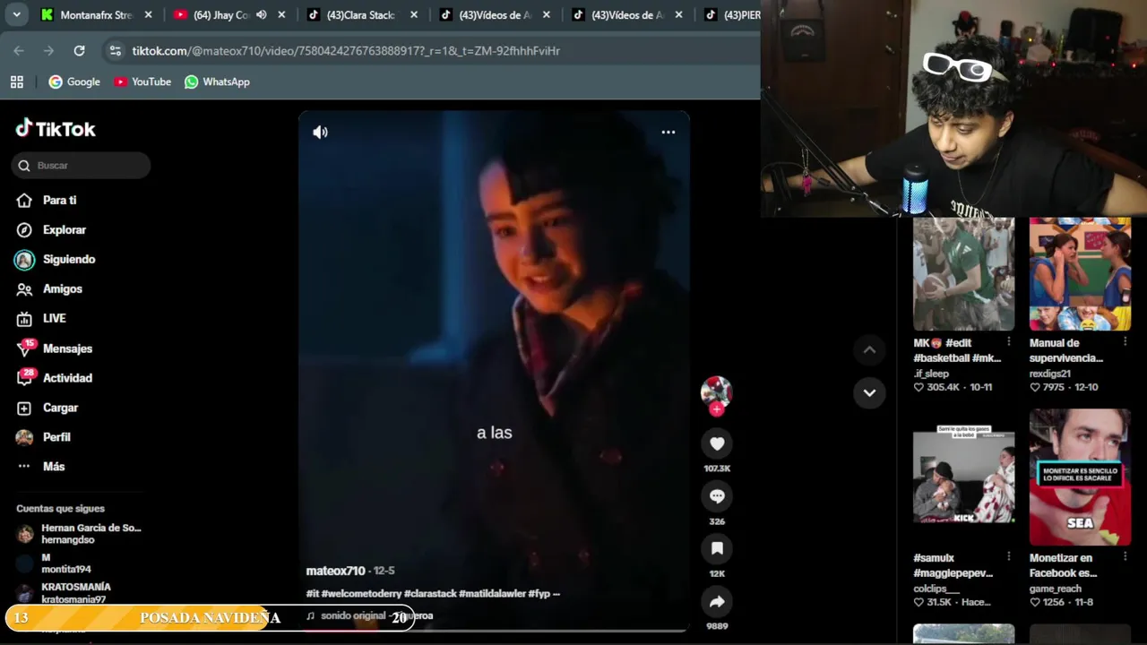
Task: Expand the Más menu
Action: (x=40, y=467)
